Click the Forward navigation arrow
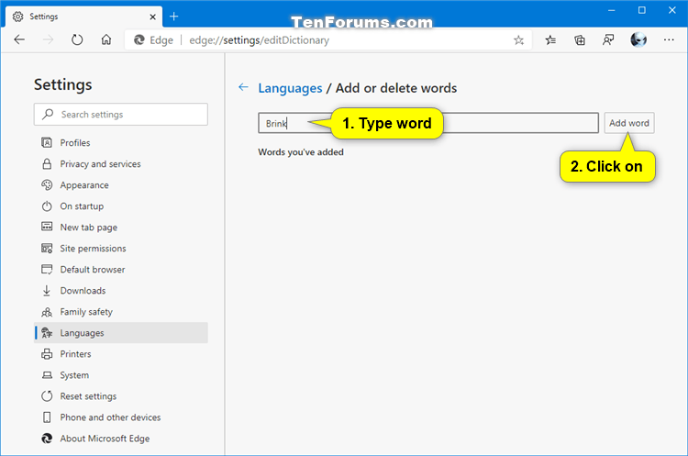This screenshot has height=456, width=688. (48, 40)
